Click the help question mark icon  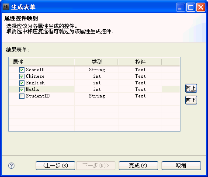[x=11, y=166]
